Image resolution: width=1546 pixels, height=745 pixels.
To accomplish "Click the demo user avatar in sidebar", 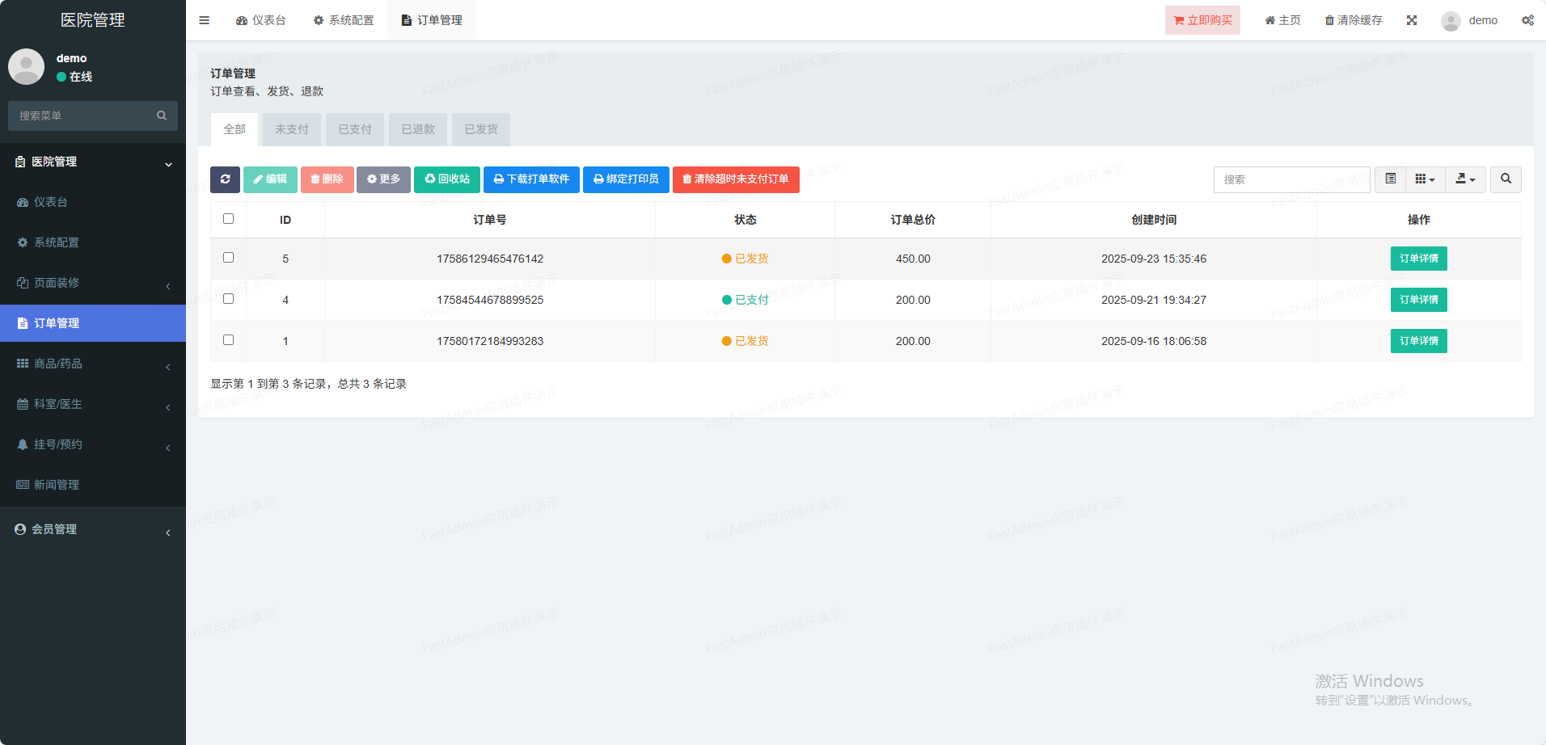I will [26, 66].
